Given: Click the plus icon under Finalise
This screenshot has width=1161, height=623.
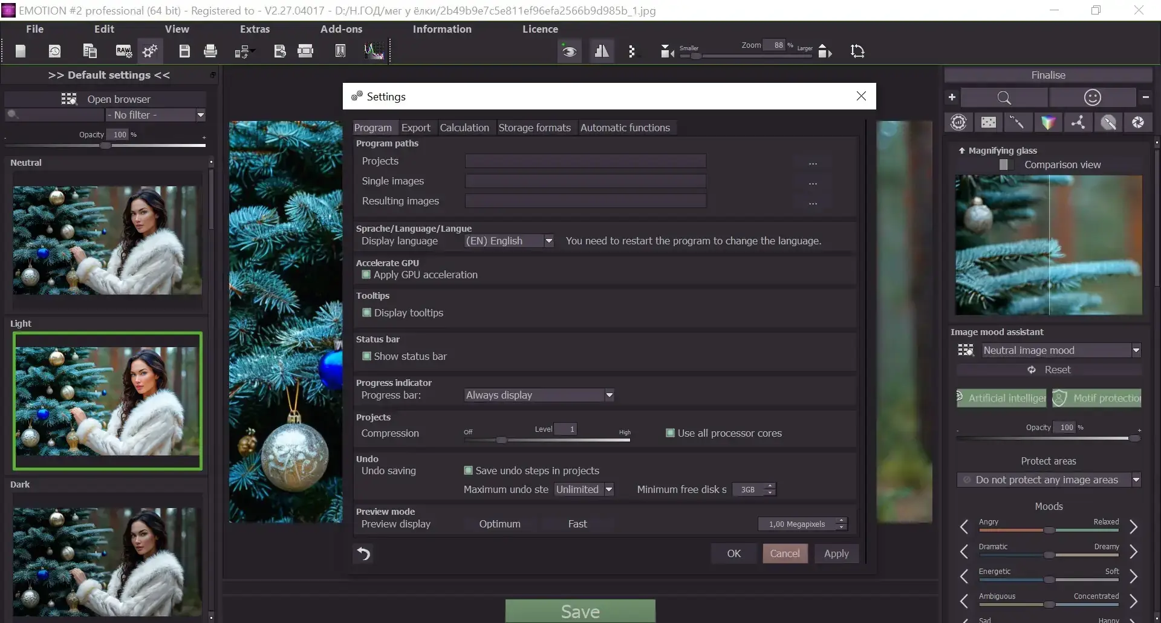Looking at the screenshot, I should [952, 97].
